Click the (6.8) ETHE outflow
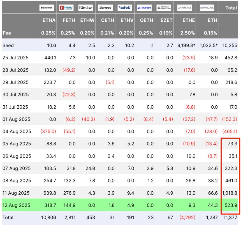This screenshot has height=225, width=241. (x=190, y=107)
